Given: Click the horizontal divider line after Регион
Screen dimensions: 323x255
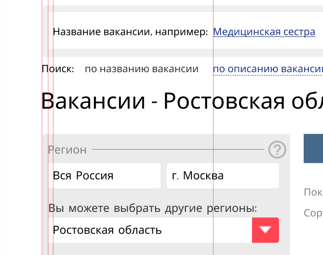Looking at the screenshot, I should click(x=177, y=149).
